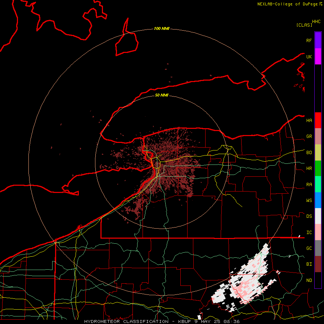Click the HA red legend swatch
Viewport: 324px width, 324px height.
[x=318, y=120]
